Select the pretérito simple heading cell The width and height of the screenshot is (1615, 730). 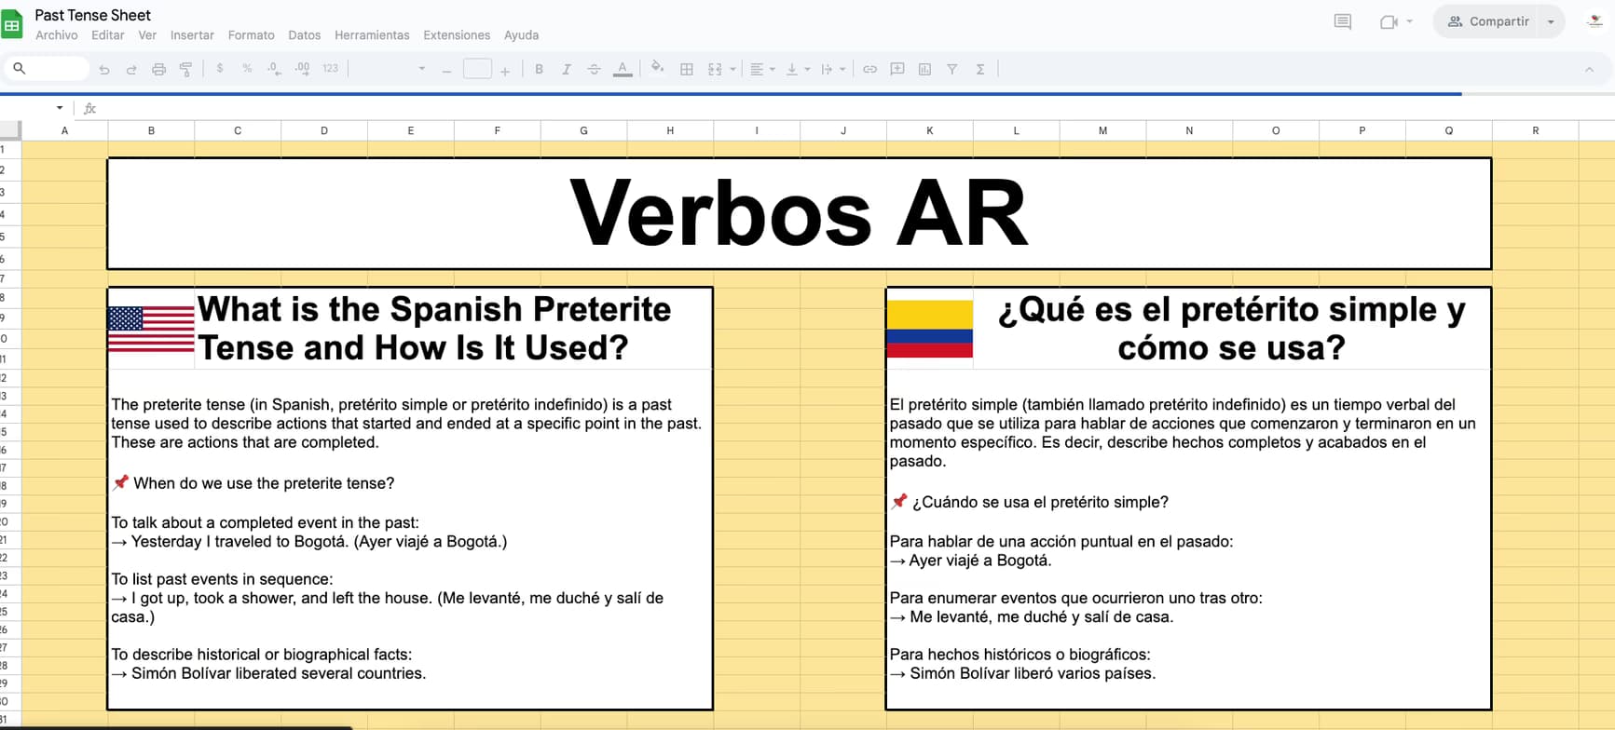[1232, 329]
